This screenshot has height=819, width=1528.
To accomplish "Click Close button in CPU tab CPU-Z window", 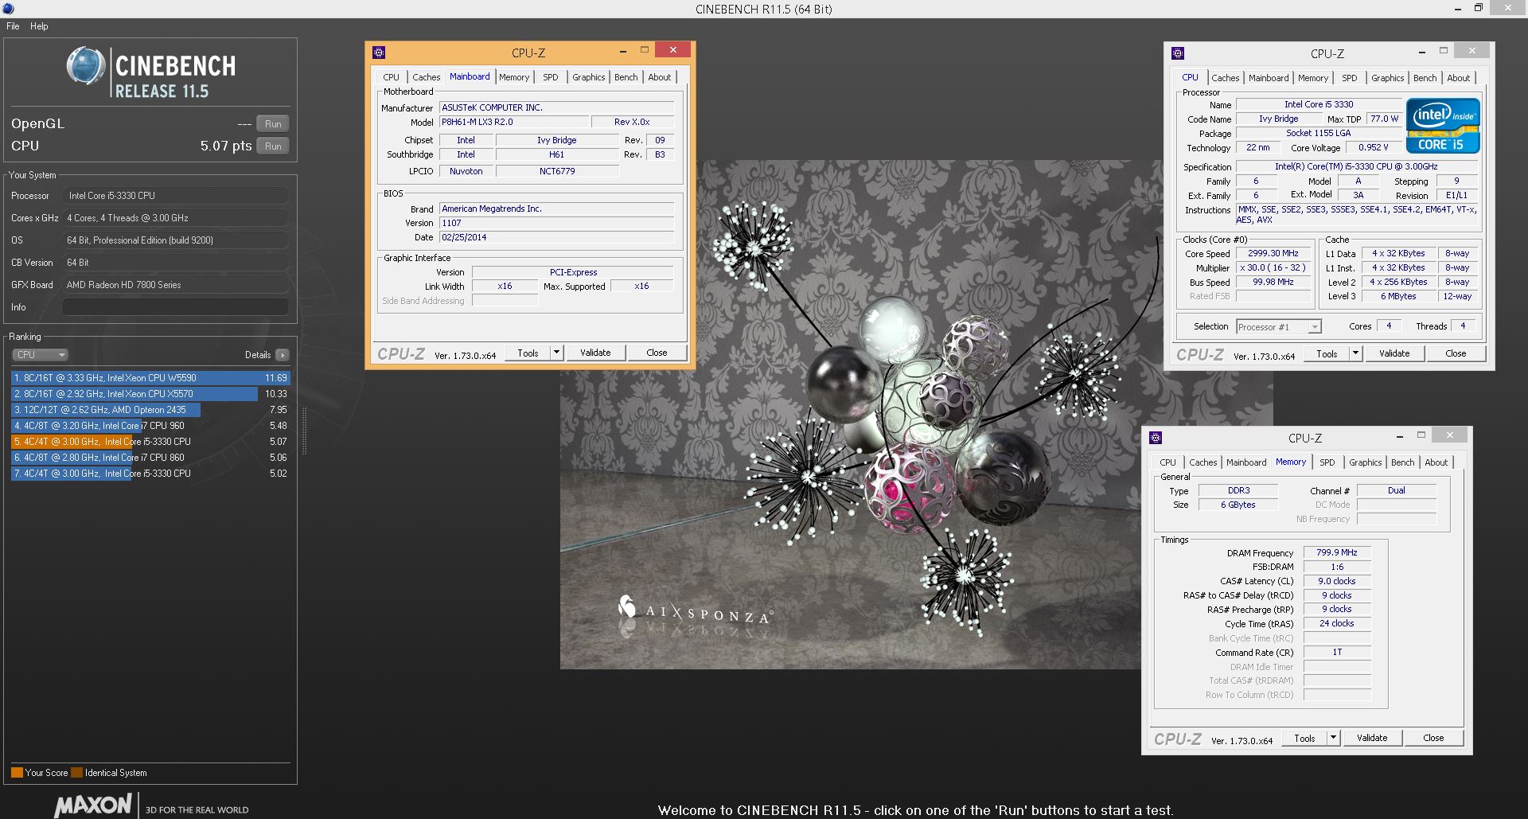I will tap(1456, 353).
